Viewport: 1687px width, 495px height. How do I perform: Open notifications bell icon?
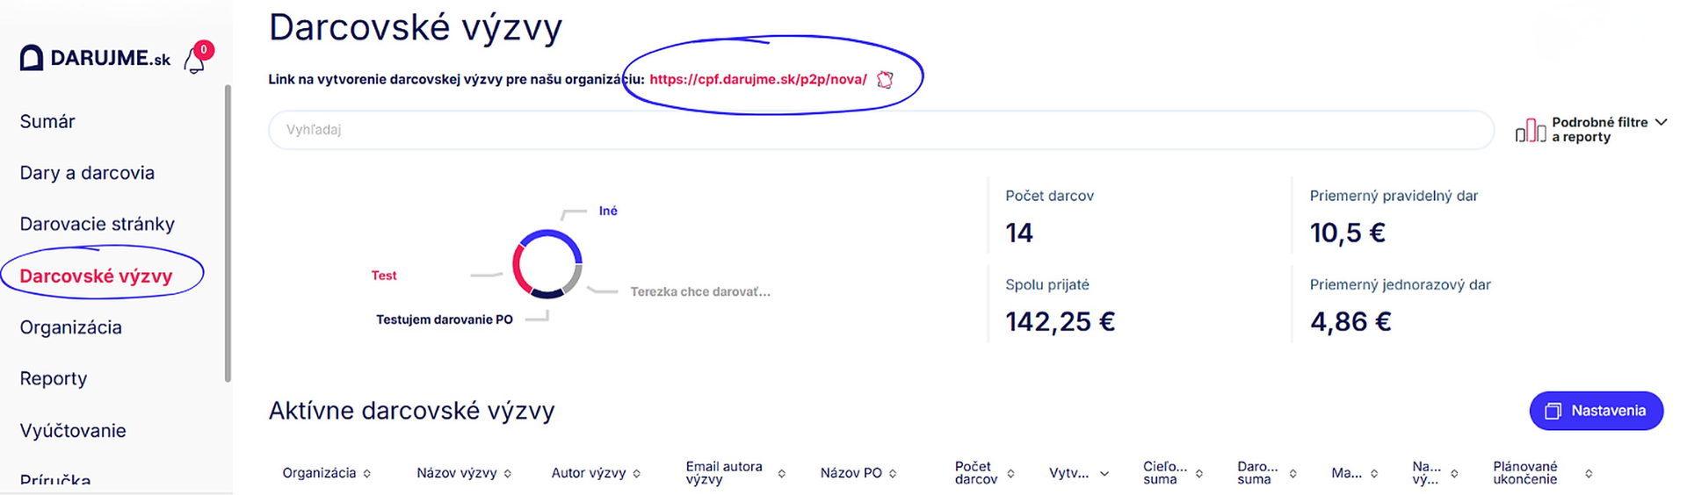click(194, 61)
